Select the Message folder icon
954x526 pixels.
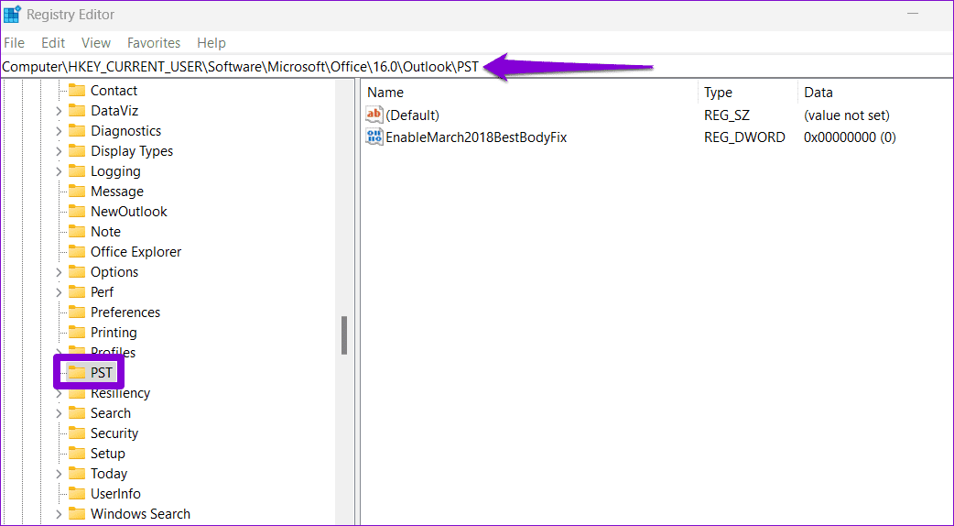pyautogui.click(x=77, y=192)
